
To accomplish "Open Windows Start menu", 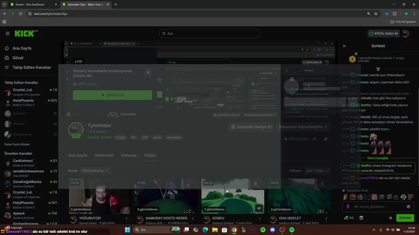I will [x=128, y=230].
